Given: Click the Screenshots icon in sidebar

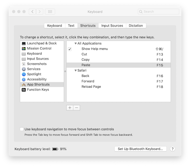Looking at the screenshot, I should click(24, 64).
